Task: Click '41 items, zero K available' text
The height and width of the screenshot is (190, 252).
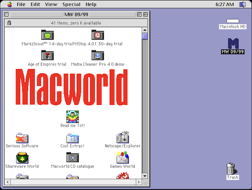Action: (x=76, y=23)
